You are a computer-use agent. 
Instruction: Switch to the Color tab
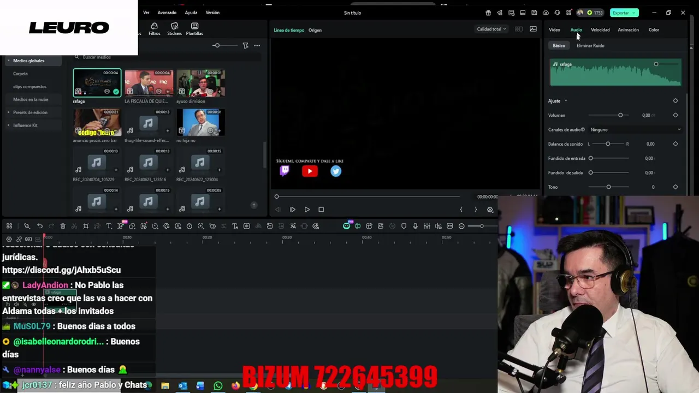click(654, 30)
